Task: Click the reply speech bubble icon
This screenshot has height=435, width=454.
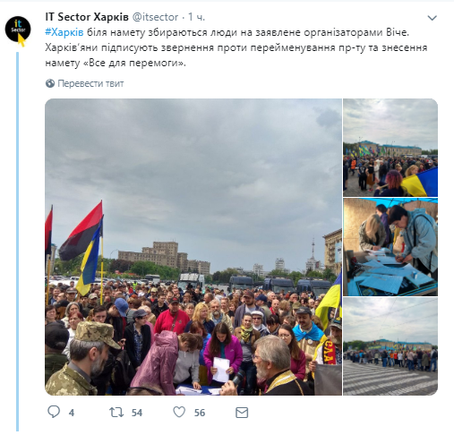Action: [54, 412]
